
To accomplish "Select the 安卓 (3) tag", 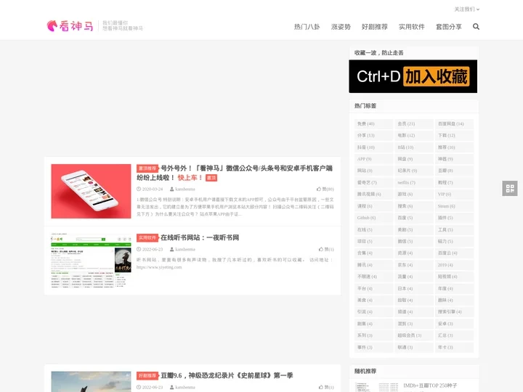I will point(454,324).
